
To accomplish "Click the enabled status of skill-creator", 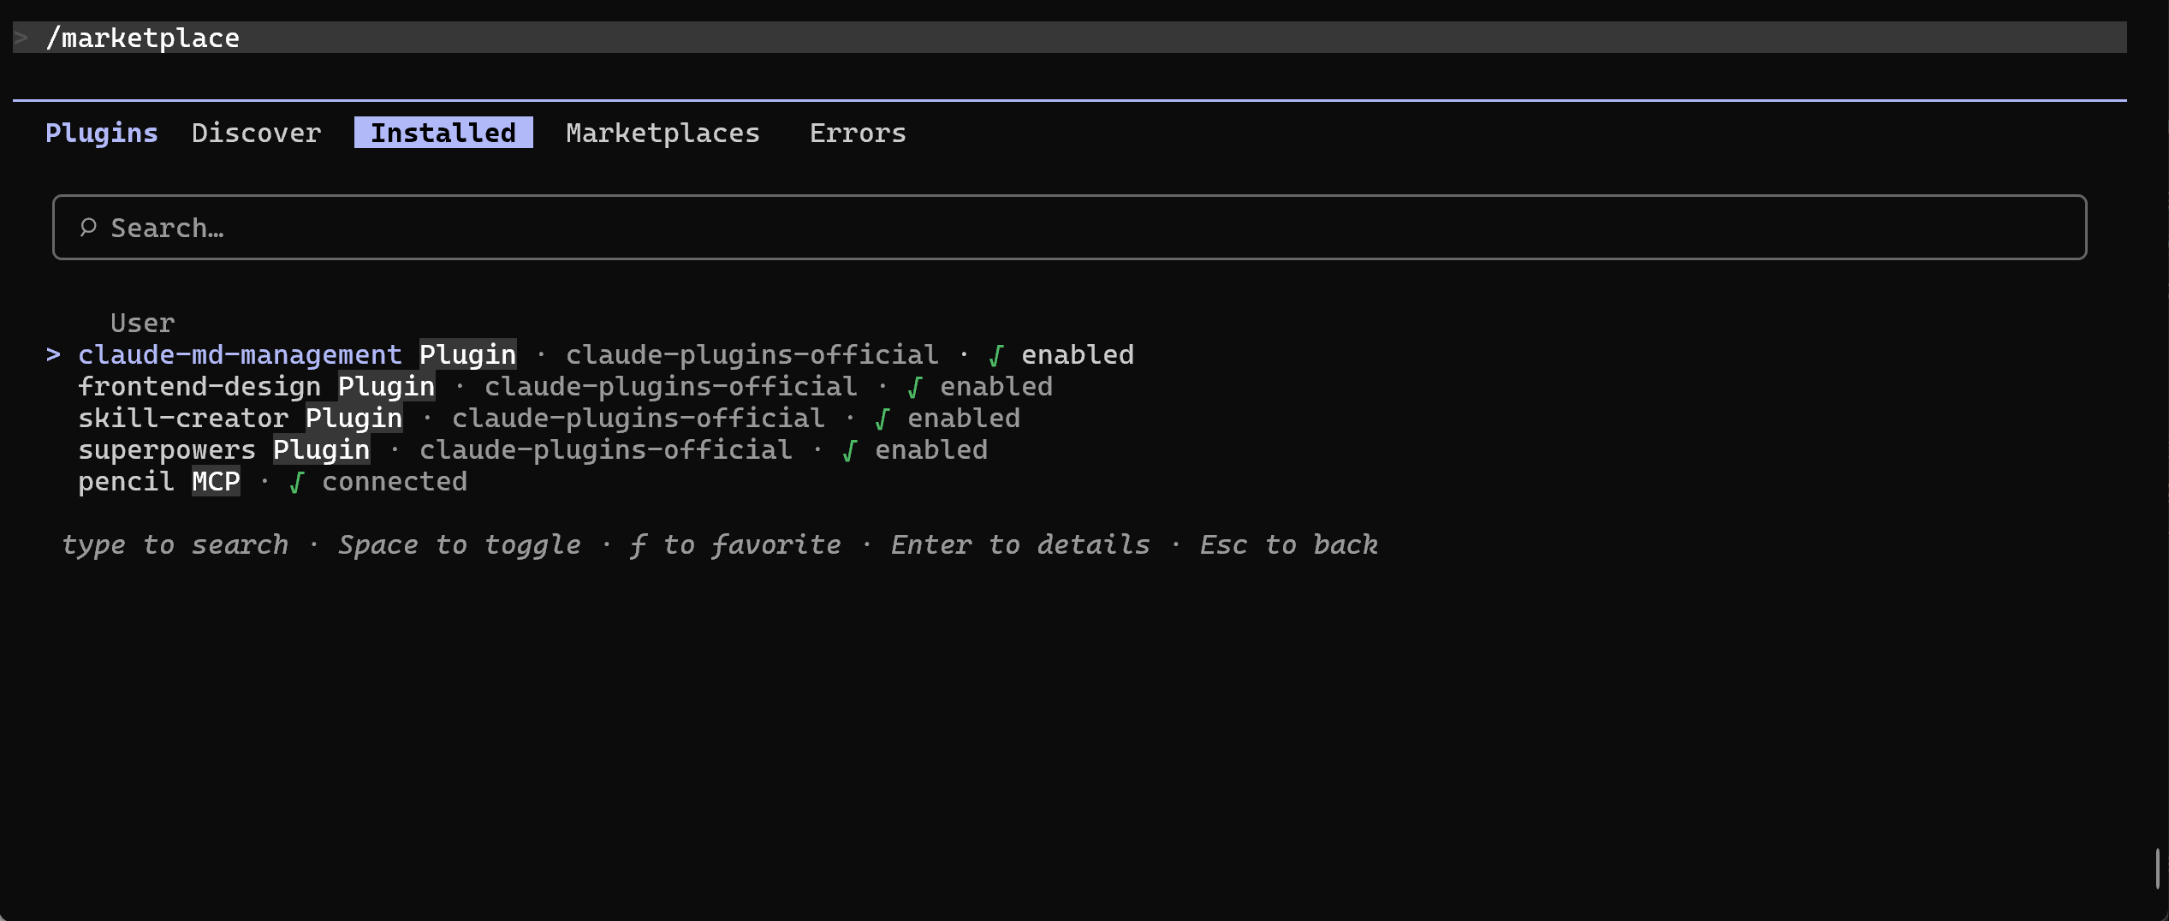I will [964, 419].
